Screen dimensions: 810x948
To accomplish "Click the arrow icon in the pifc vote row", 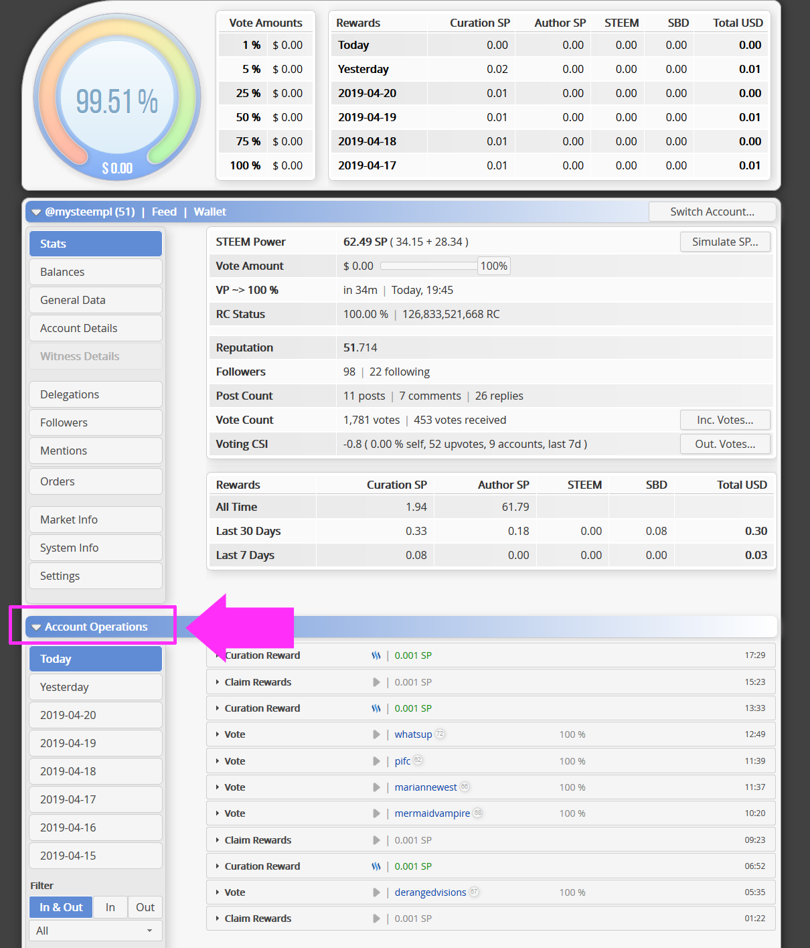I will 376,761.
